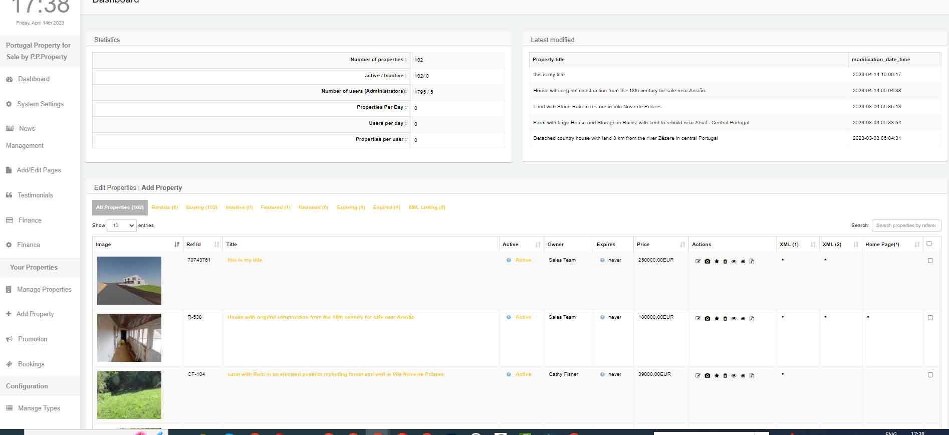The width and height of the screenshot is (949, 435).
Task: Click Active status icon for property 70743761
Action: tap(509, 260)
